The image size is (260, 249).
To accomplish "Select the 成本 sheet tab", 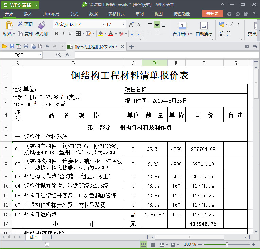I will pyautogui.click(x=34, y=237).
